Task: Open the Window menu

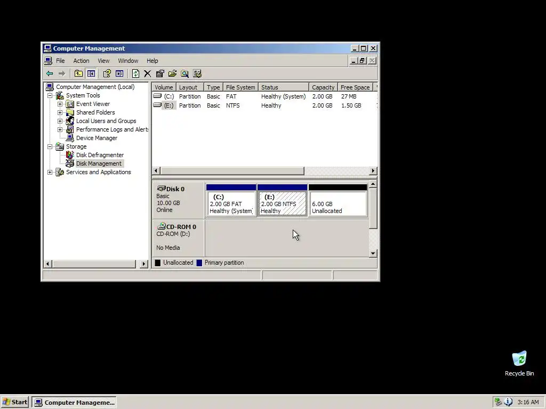Action: click(128, 61)
